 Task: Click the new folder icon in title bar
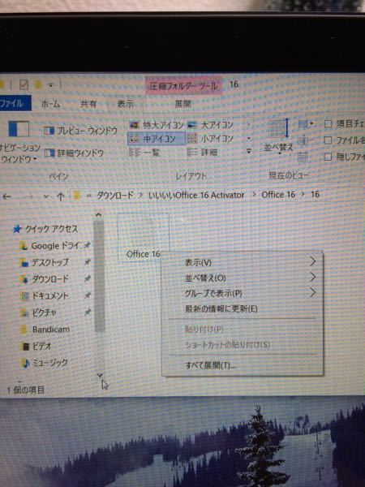click(38, 84)
